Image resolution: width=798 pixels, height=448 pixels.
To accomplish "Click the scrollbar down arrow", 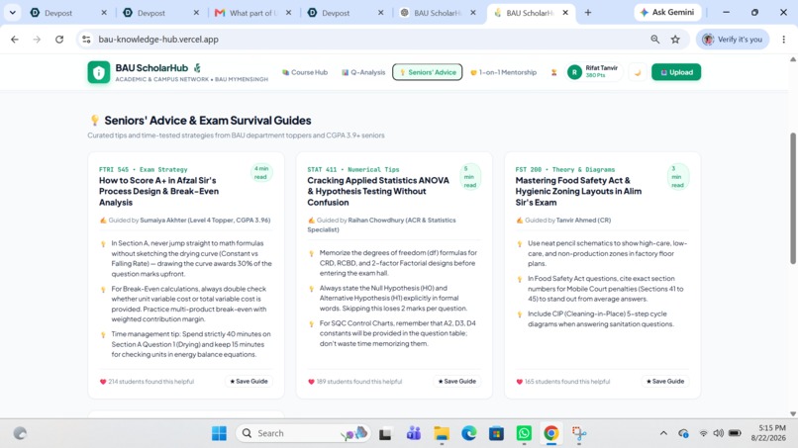I will pyautogui.click(x=793, y=414).
